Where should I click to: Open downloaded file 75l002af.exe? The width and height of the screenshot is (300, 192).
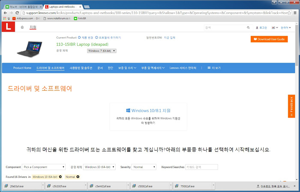[193, 186]
